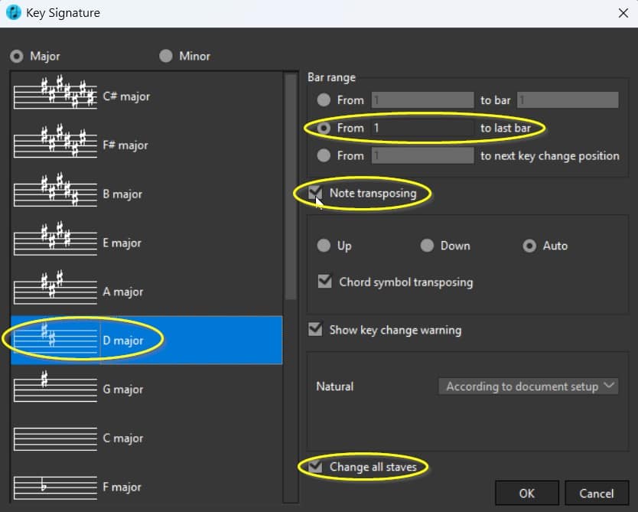
Task: Select the C# major key signature icon
Action: (x=55, y=97)
